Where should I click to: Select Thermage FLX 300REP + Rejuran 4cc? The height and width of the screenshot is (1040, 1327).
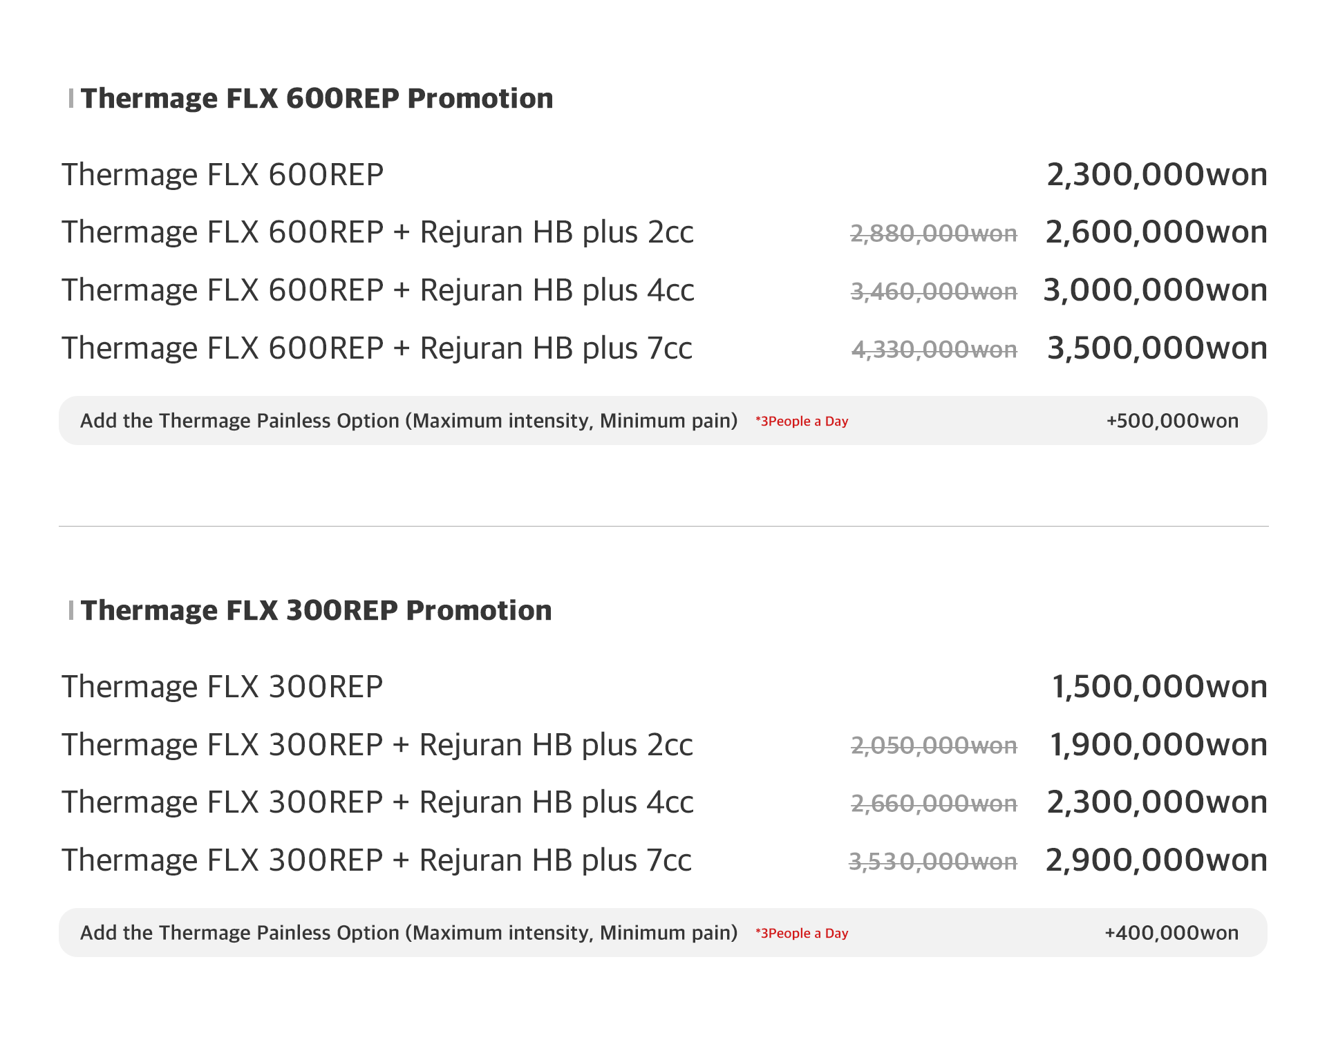(377, 803)
